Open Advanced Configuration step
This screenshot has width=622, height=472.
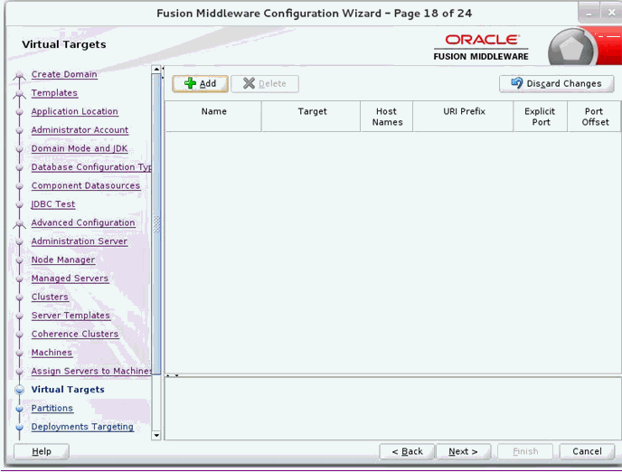(x=83, y=223)
